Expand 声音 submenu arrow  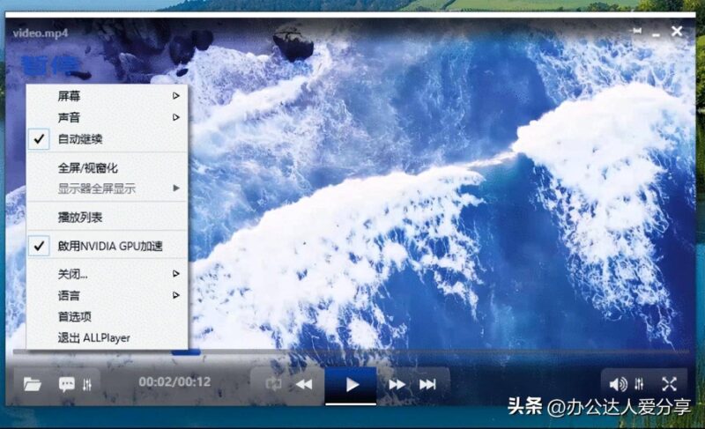click(x=176, y=117)
